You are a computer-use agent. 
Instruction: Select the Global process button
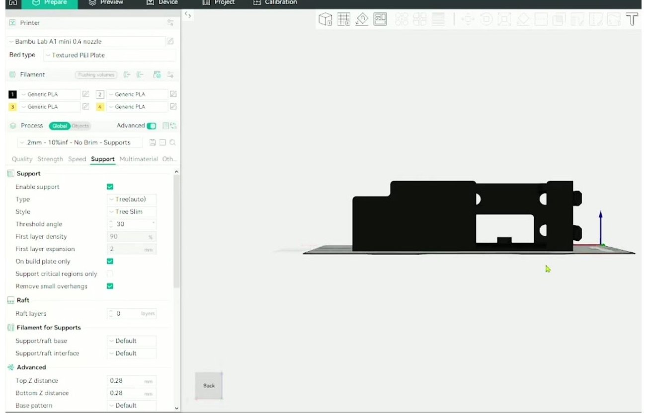point(60,126)
